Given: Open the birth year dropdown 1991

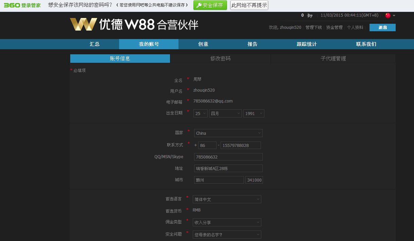Looking at the screenshot, I should coord(253,114).
